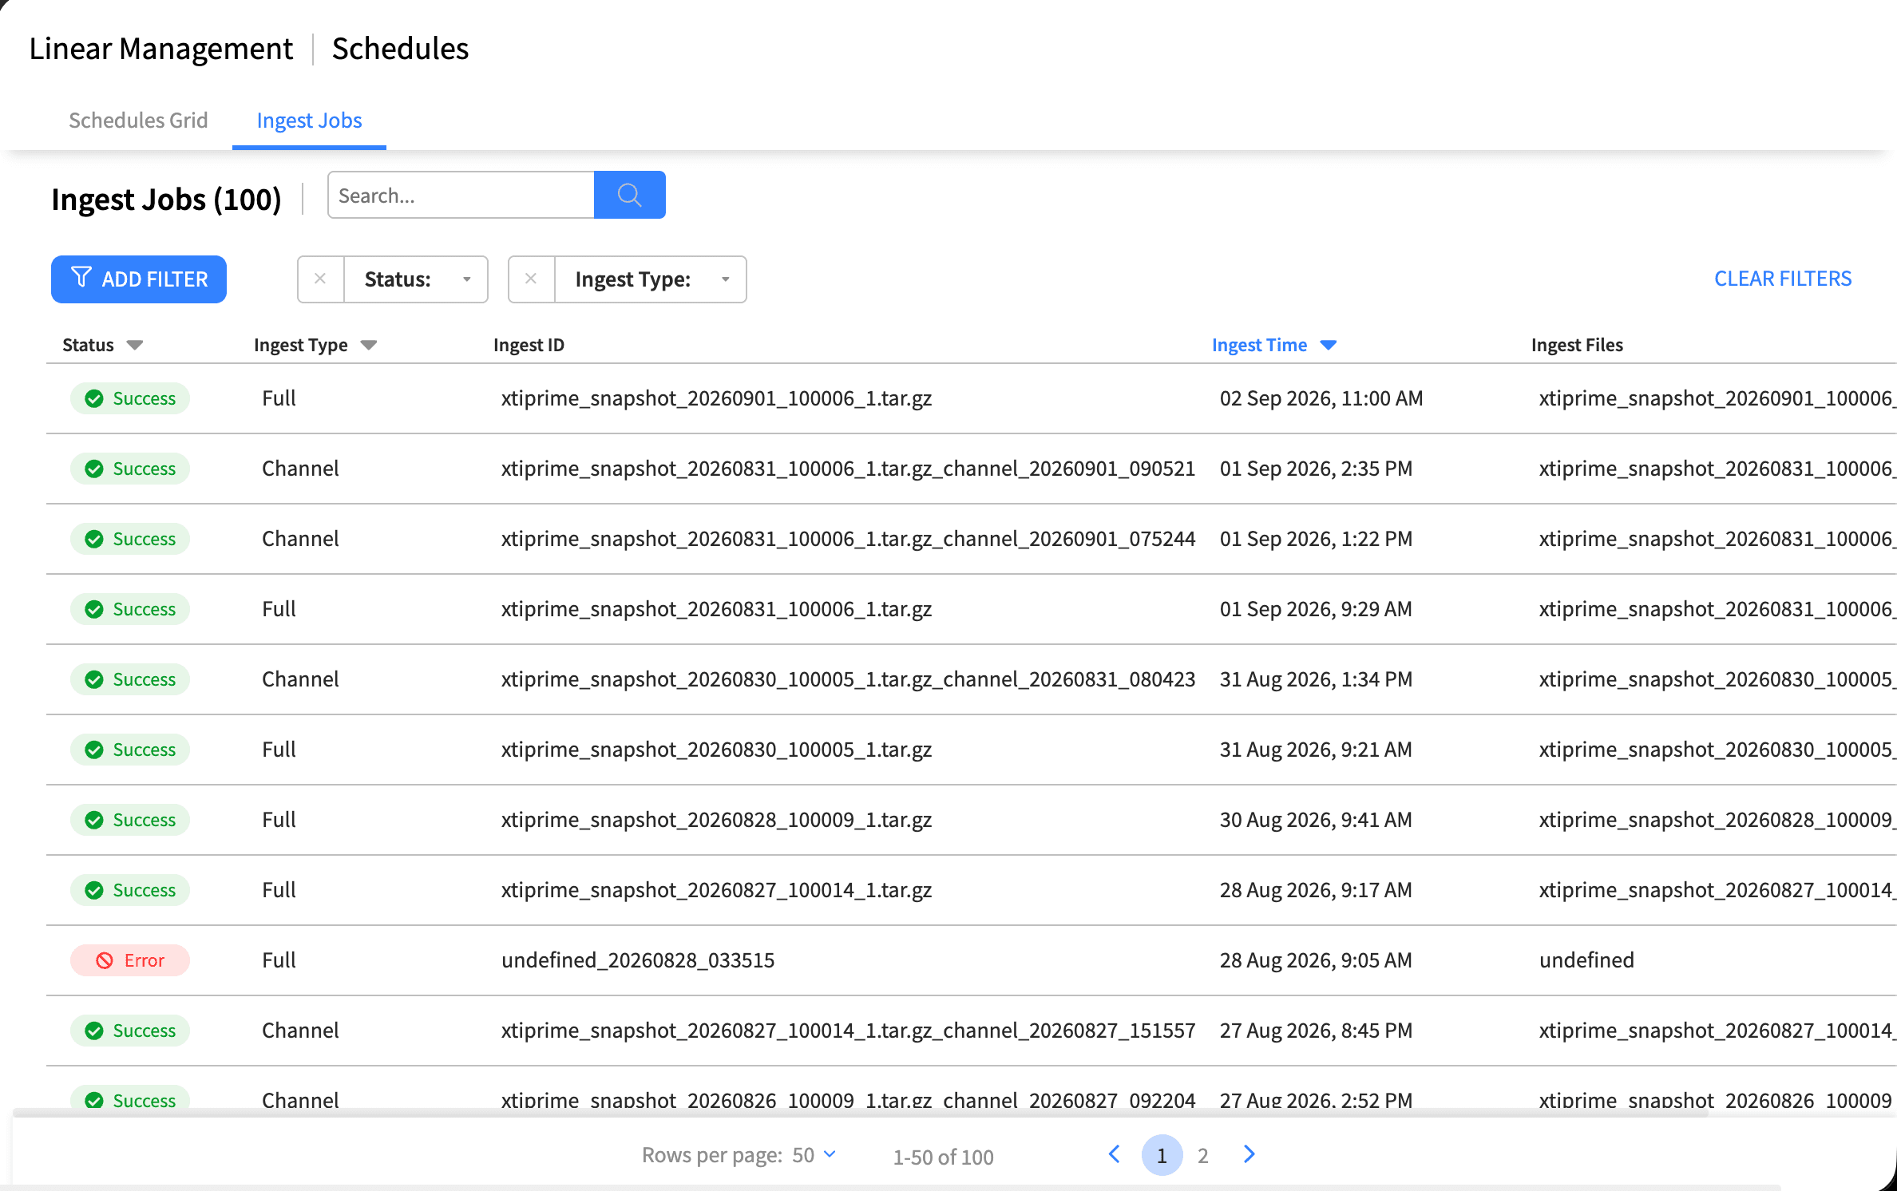Go to the previous page arrow

[x=1115, y=1154]
